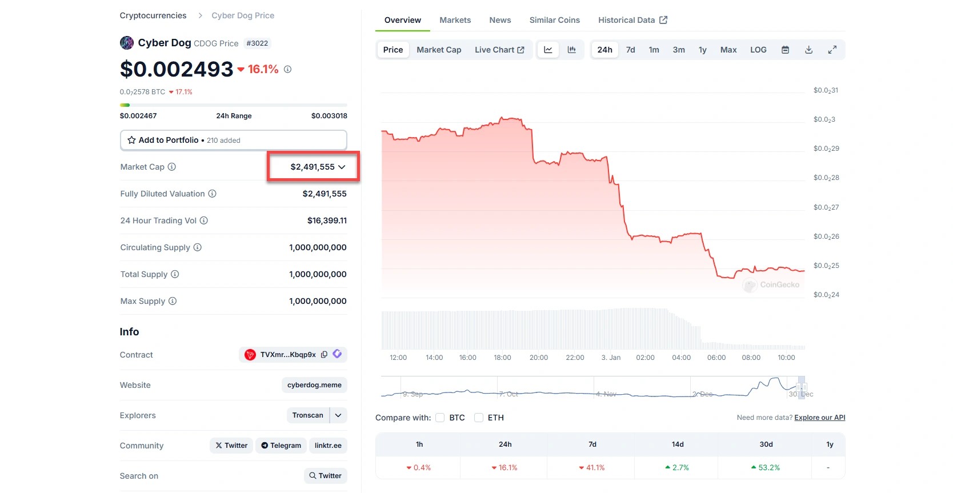This screenshot has width=953, height=493.
Task: Open the Markets tab
Action: click(455, 20)
